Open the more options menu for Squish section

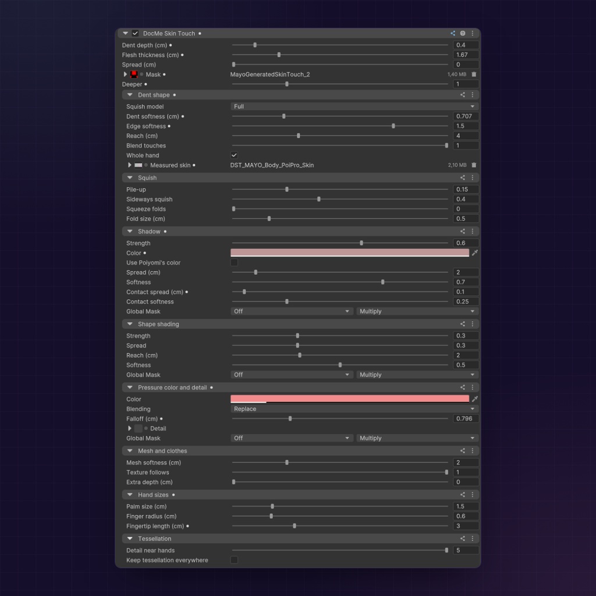pos(473,178)
